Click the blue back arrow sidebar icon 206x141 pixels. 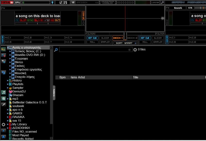pos(3,73)
